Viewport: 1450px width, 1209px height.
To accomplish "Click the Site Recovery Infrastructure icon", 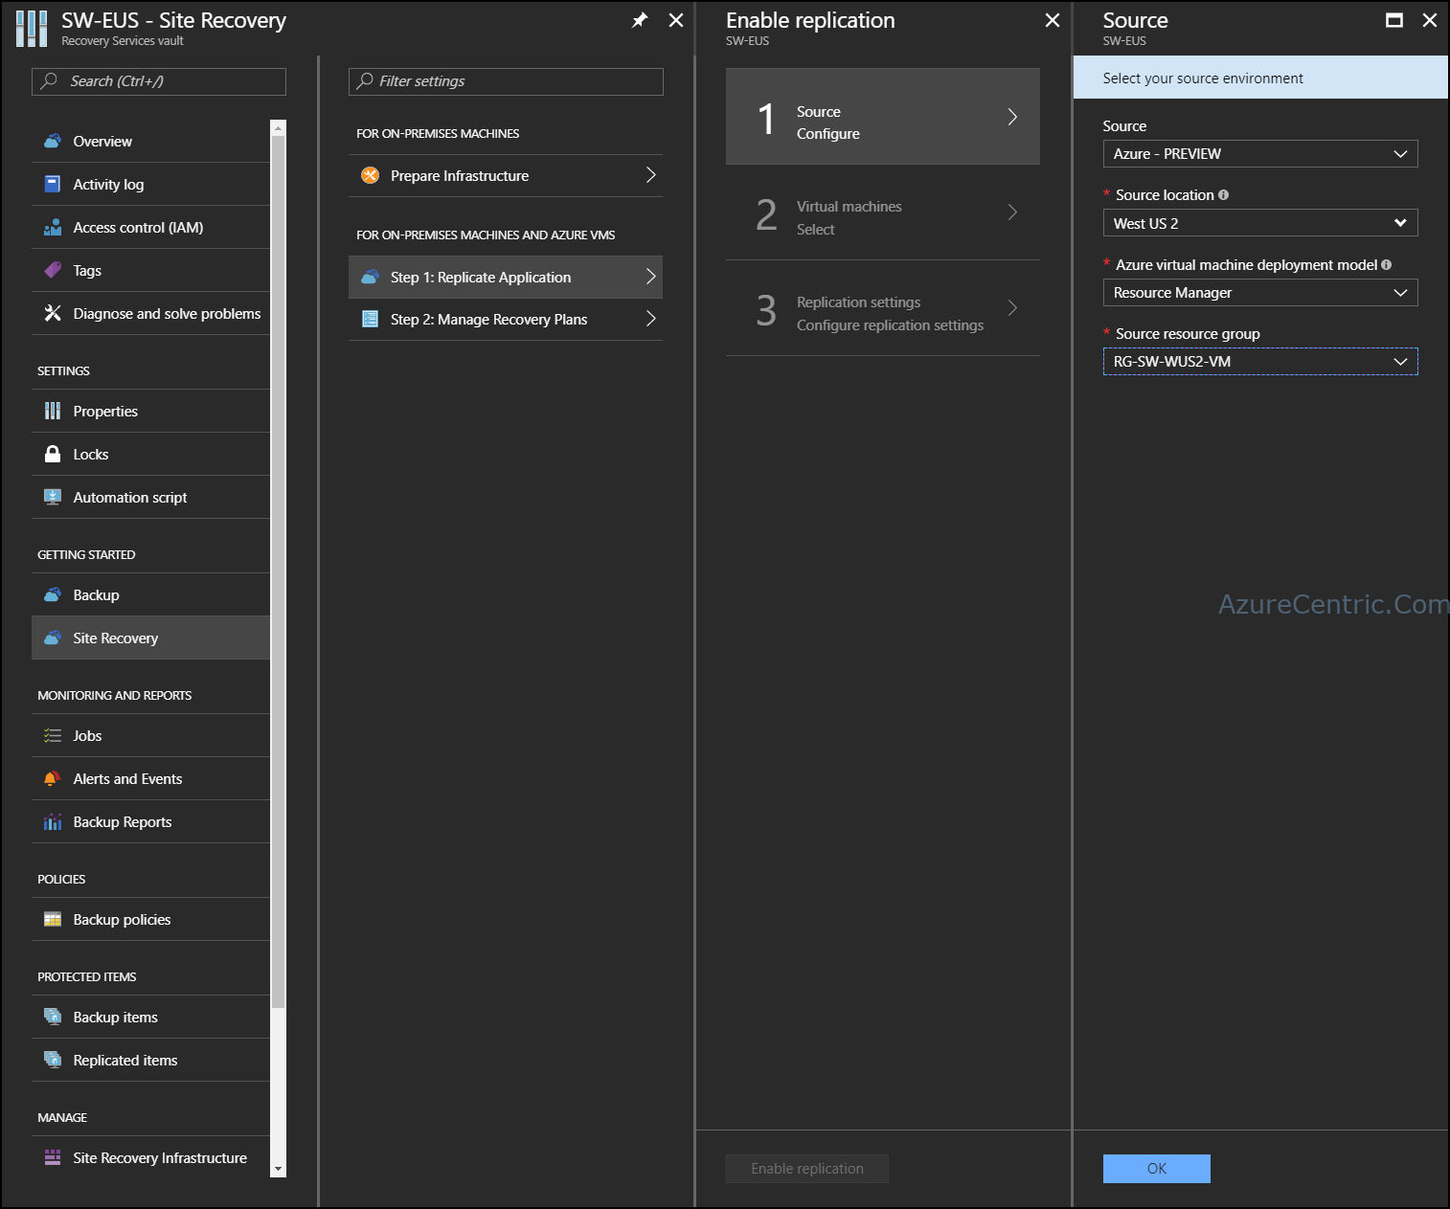I will click(x=53, y=1157).
